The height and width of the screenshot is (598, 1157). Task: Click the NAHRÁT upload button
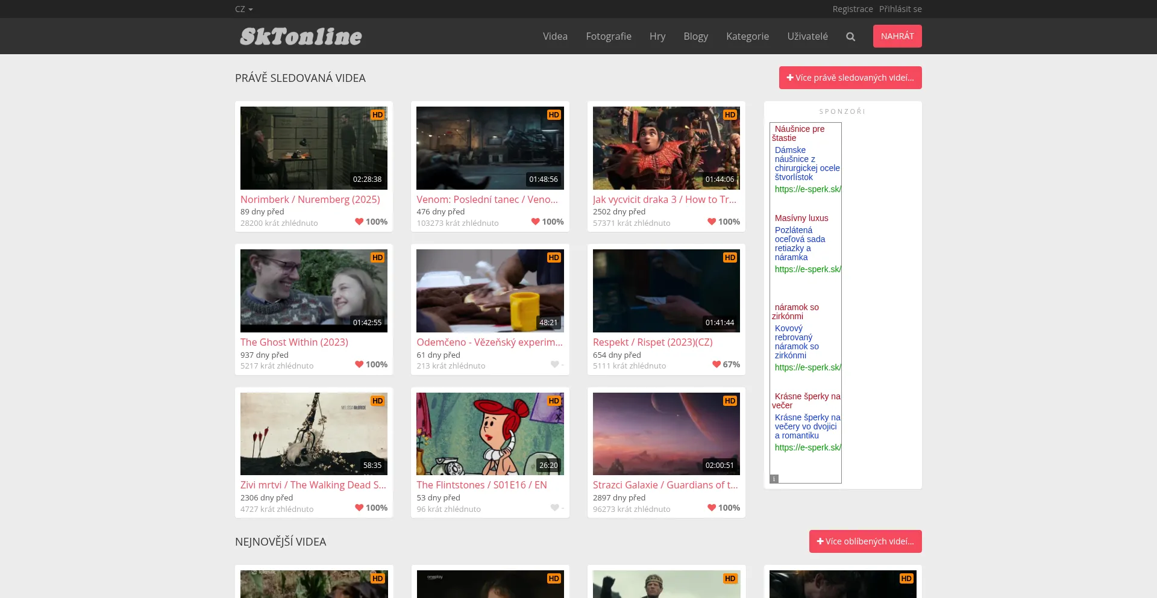point(897,36)
